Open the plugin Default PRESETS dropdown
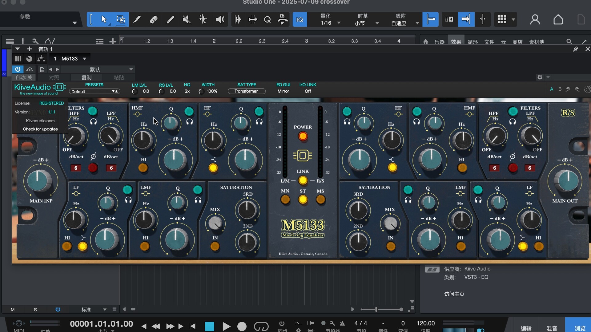Viewport: 591px width, 332px height. point(94,91)
